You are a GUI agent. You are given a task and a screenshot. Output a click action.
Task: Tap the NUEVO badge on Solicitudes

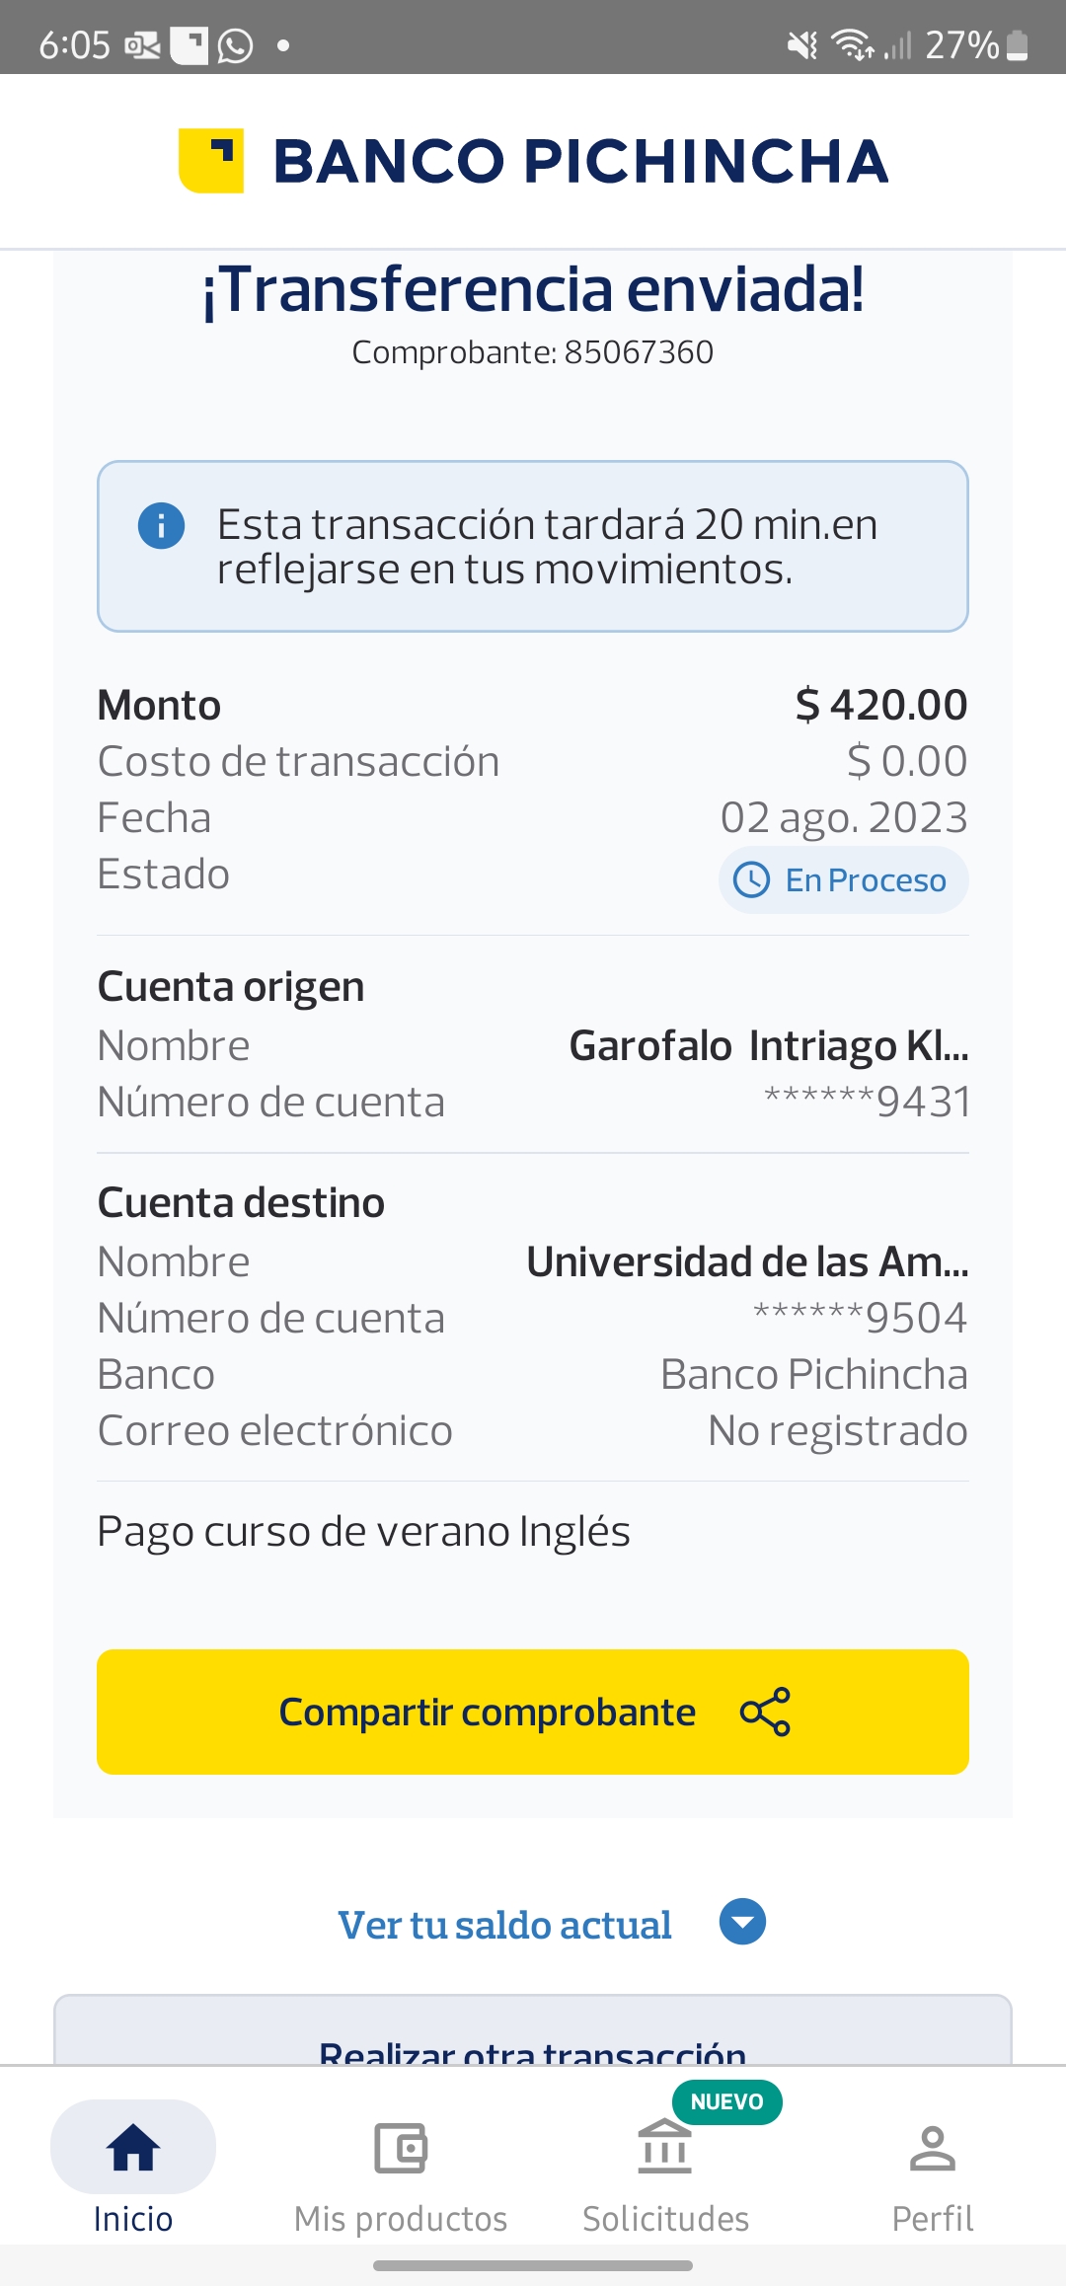coord(726,2101)
